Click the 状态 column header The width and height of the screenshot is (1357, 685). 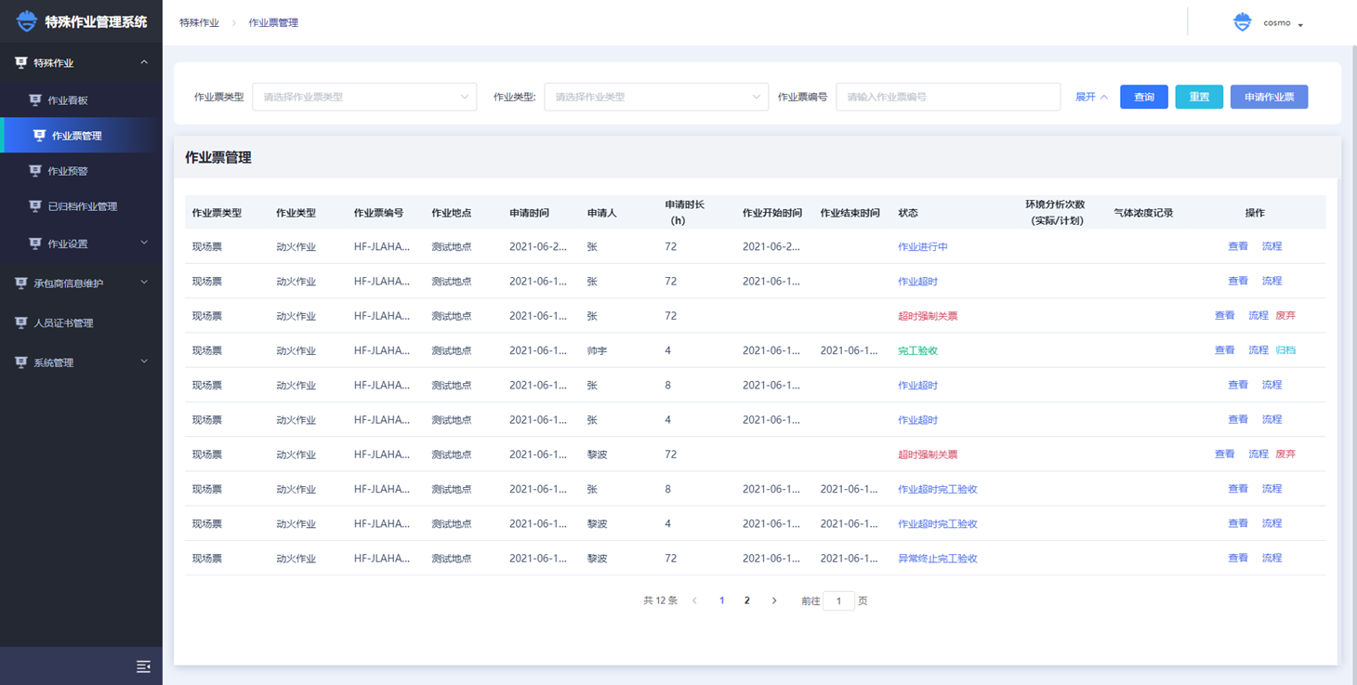click(x=908, y=213)
